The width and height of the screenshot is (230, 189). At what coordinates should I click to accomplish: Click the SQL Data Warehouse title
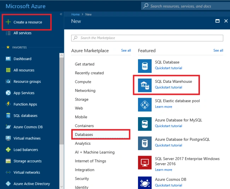[173, 81]
